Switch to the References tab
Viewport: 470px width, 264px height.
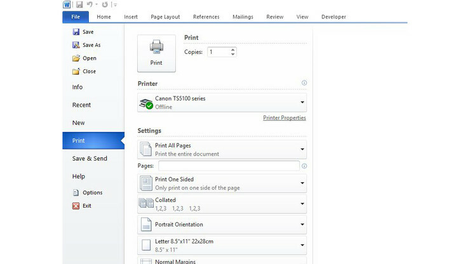[x=206, y=17]
